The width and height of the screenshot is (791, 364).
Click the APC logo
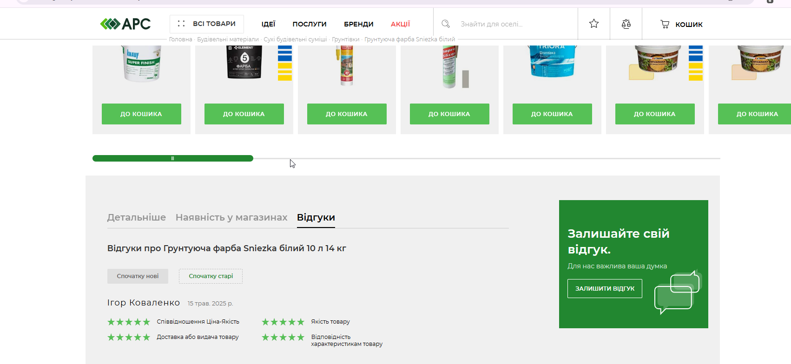(x=125, y=24)
